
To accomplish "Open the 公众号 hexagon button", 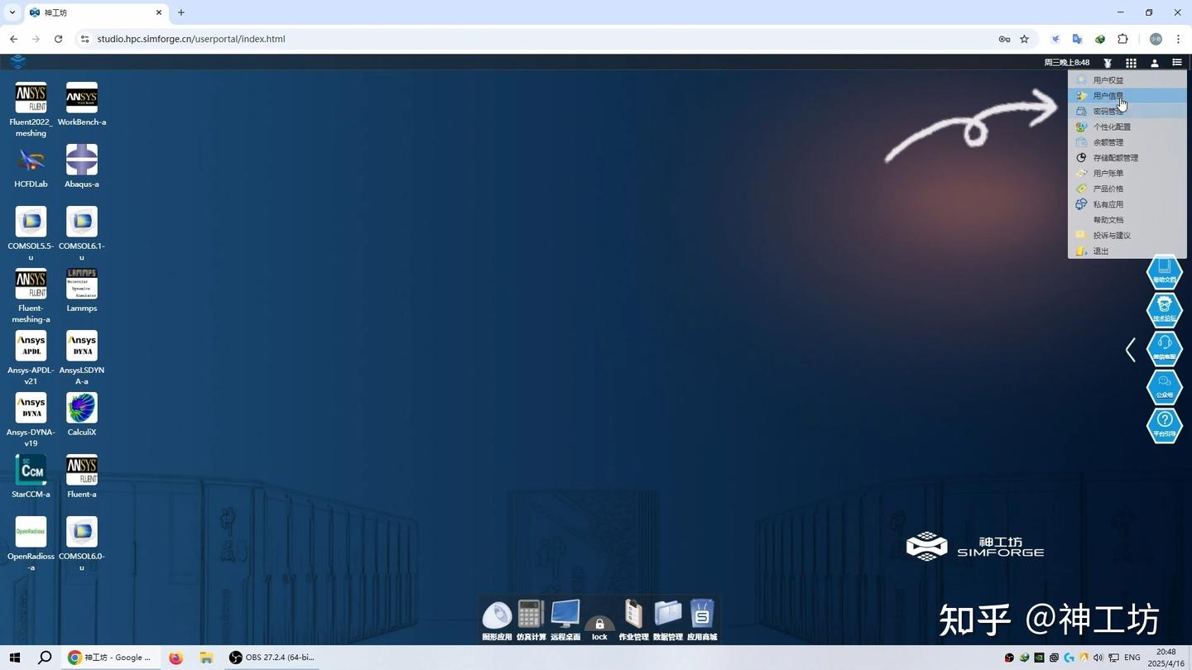I will tap(1164, 386).
